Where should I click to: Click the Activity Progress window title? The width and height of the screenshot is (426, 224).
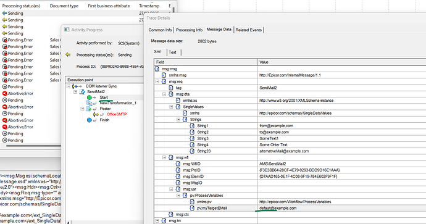coord(86,30)
